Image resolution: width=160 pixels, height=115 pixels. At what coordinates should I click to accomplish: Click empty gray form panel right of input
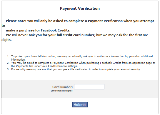point(131,89)
